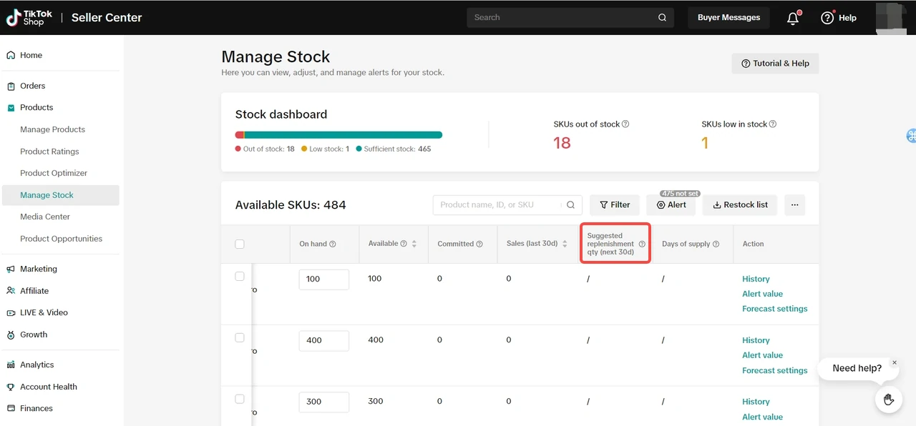This screenshot has height=426, width=916.
Task: Click the On hand field showing 300
Action: pos(323,402)
